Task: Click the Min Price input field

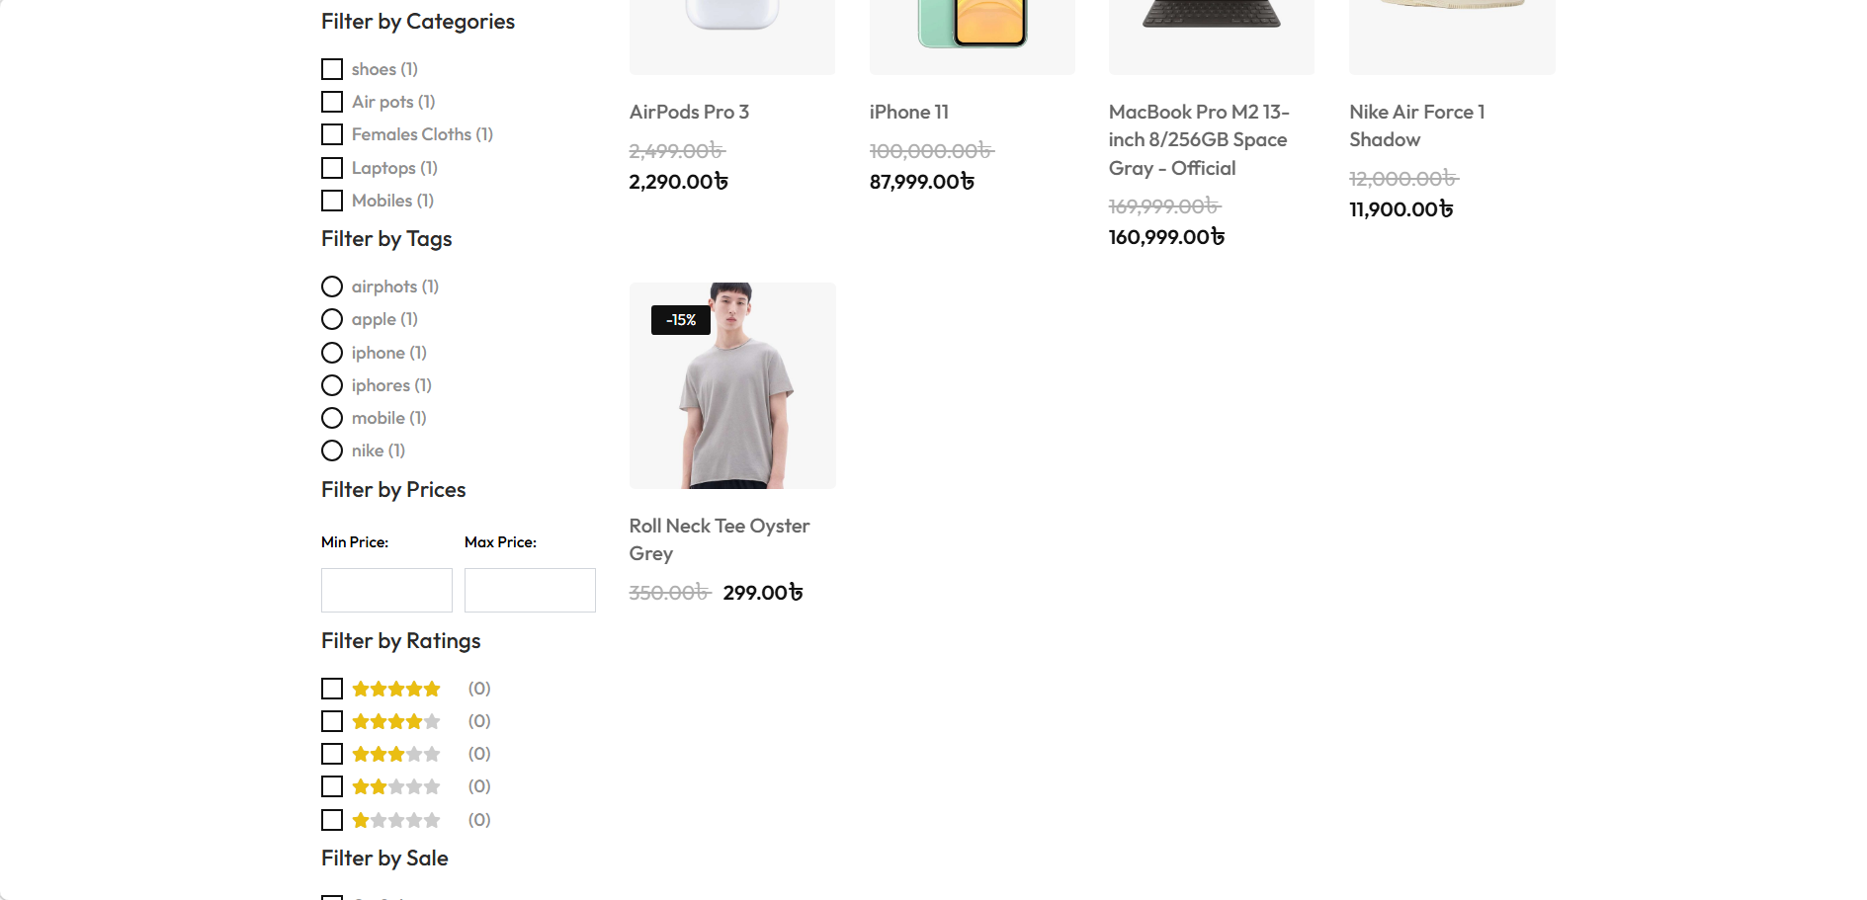Action: coord(386,590)
